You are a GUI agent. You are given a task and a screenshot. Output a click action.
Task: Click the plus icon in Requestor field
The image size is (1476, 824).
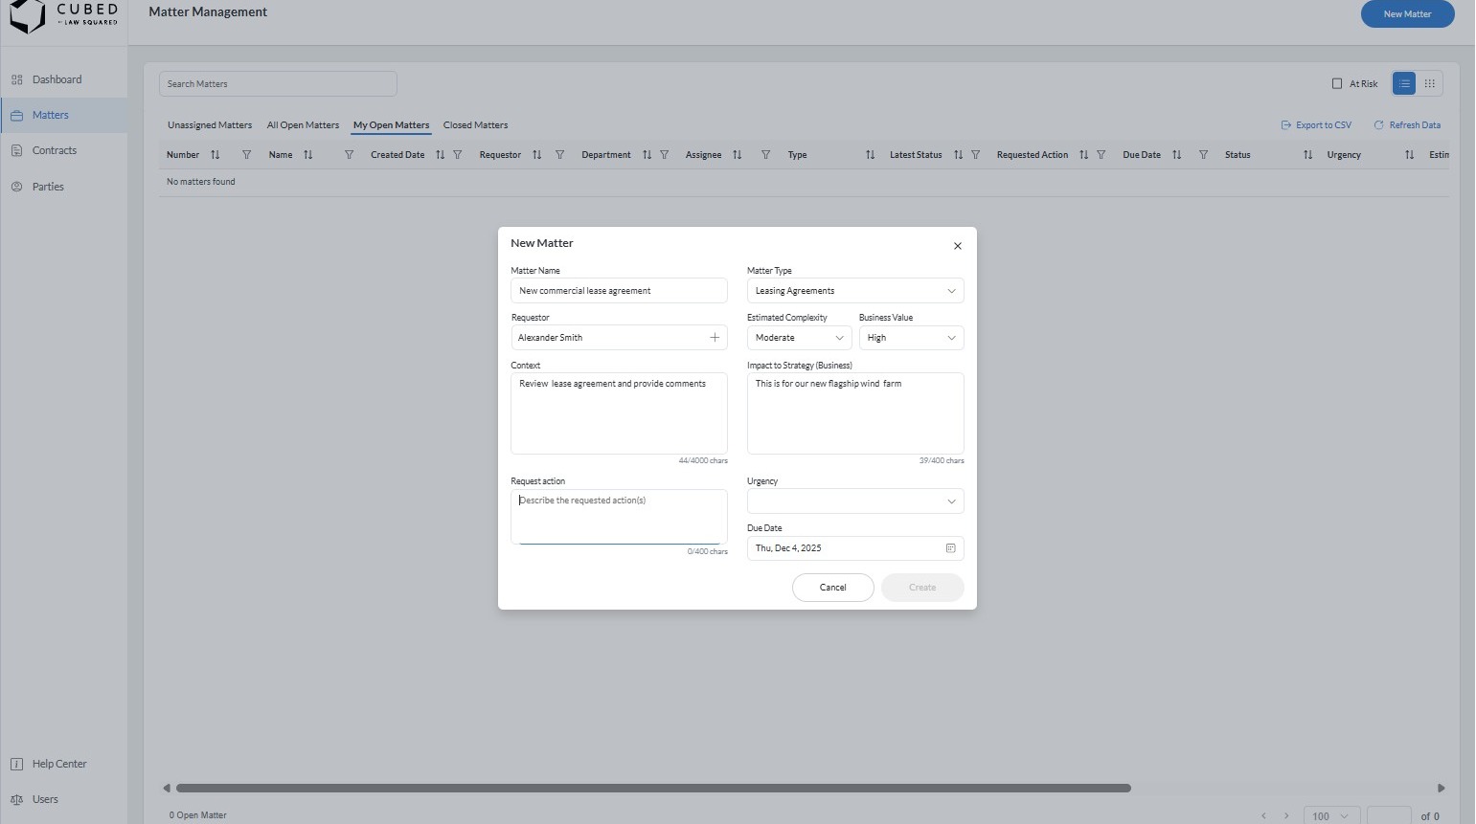coord(715,338)
